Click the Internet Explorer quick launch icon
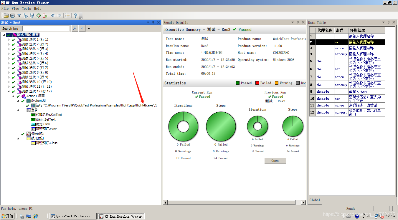 (36, 216)
